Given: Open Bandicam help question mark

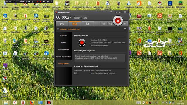Looking at the screenshot, I should tap(111, 12).
